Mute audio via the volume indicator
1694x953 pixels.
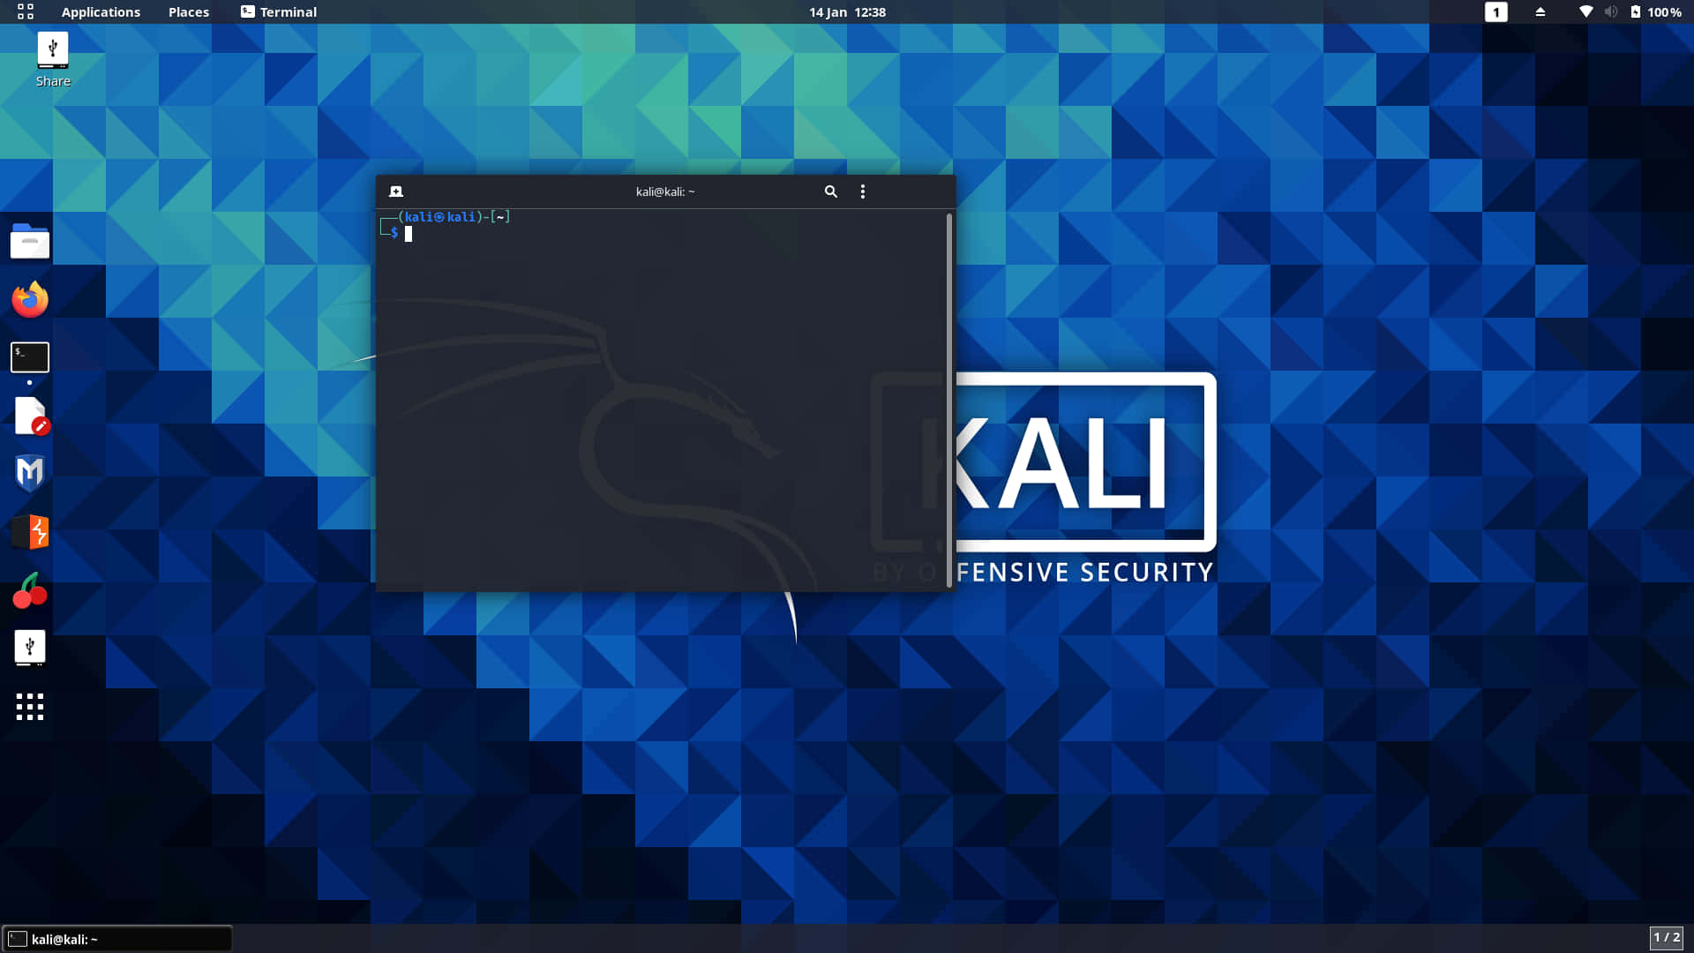pos(1611,11)
